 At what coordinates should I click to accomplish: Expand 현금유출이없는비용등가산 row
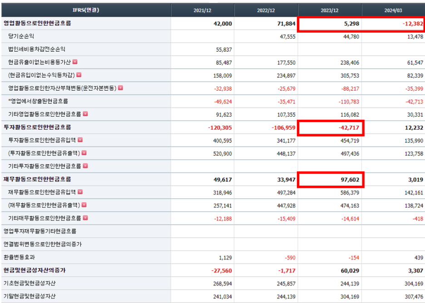(x=75, y=62)
